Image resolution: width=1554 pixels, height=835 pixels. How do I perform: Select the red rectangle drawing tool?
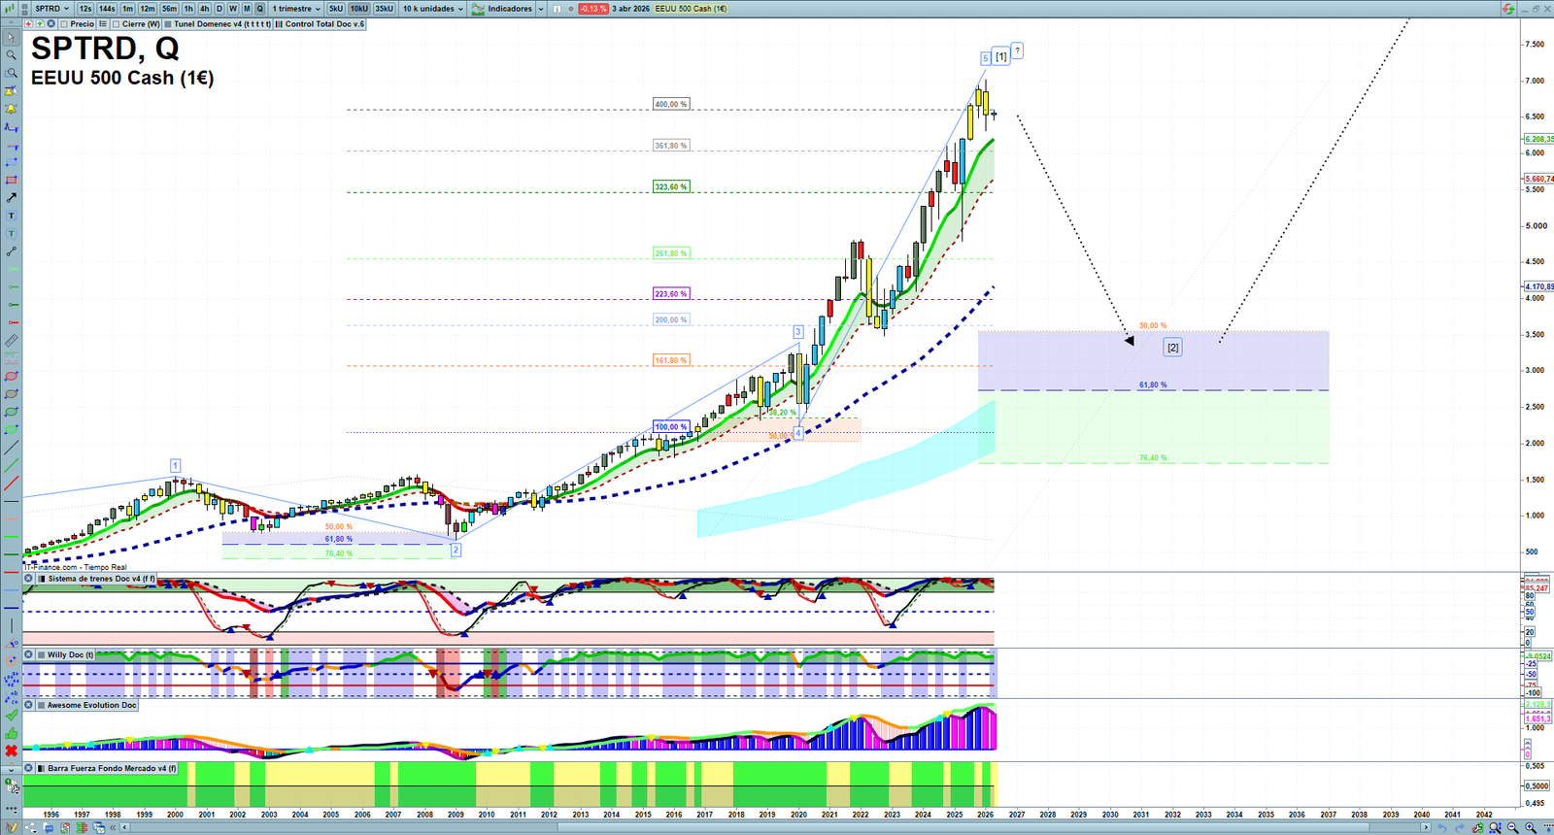tap(11, 181)
